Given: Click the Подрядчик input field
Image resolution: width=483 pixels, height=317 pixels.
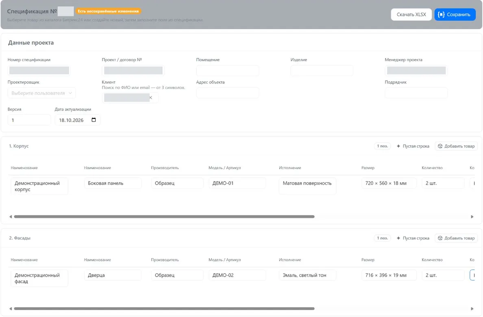Looking at the screenshot, I should [x=416, y=93].
